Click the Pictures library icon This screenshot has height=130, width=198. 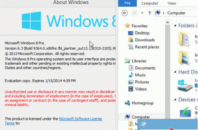(x=131, y=82)
